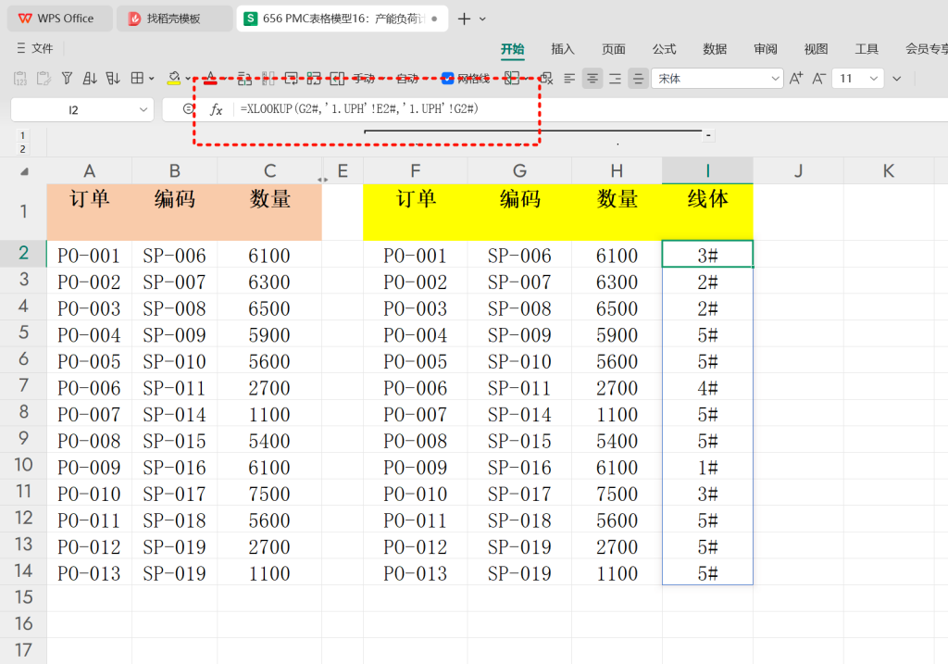Screen dimensions: 948x664
Task: Open the 审阅 ribbon tab
Action: (766, 49)
